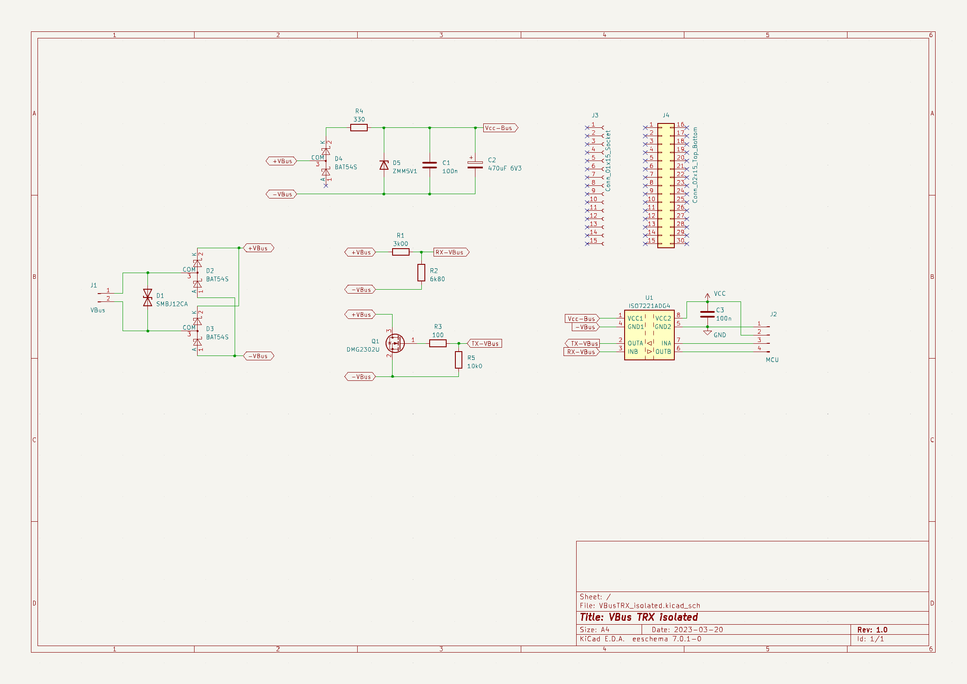Click the R3 100 gate resistor symbol
The height and width of the screenshot is (684, 967).
pyautogui.click(x=438, y=343)
